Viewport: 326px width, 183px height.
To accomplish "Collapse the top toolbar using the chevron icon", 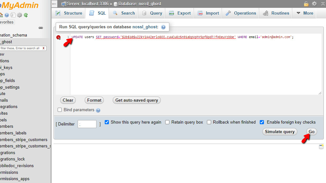I will [322, 4].
